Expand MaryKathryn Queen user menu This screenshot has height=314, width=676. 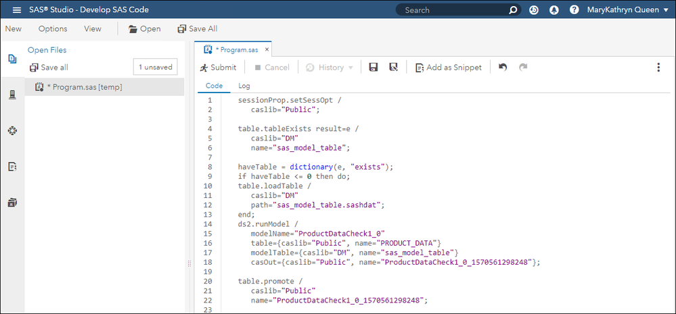click(x=628, y=10)
